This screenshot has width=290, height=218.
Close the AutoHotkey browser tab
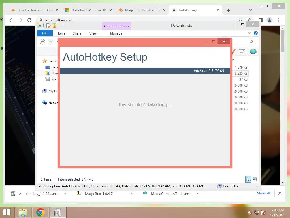tap(218, 10)
